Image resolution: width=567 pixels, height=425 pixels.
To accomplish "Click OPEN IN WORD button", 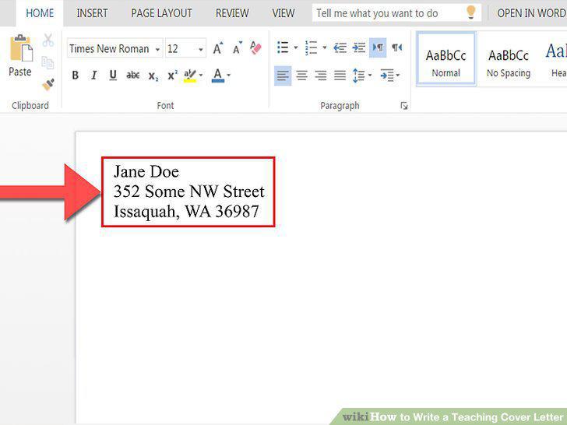I will coord(531,13).
